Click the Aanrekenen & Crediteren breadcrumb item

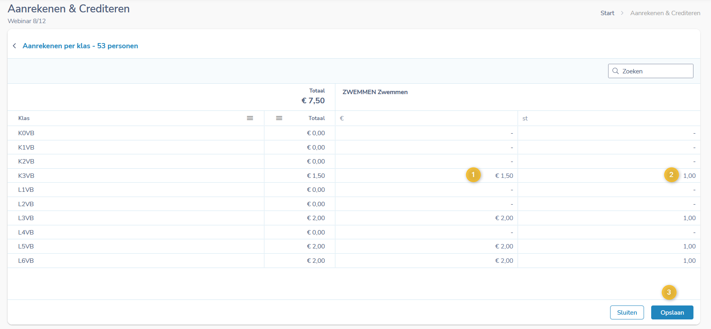(x=665, y=13)
